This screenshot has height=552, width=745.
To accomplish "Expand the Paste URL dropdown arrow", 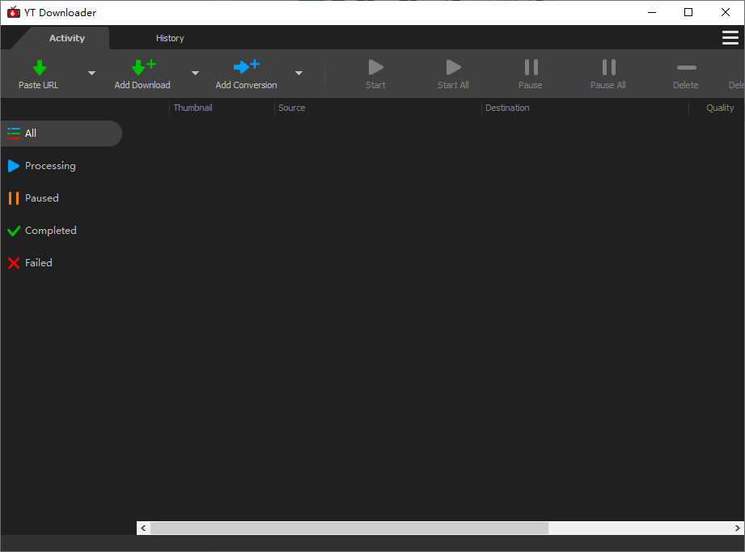I will 91,73.
